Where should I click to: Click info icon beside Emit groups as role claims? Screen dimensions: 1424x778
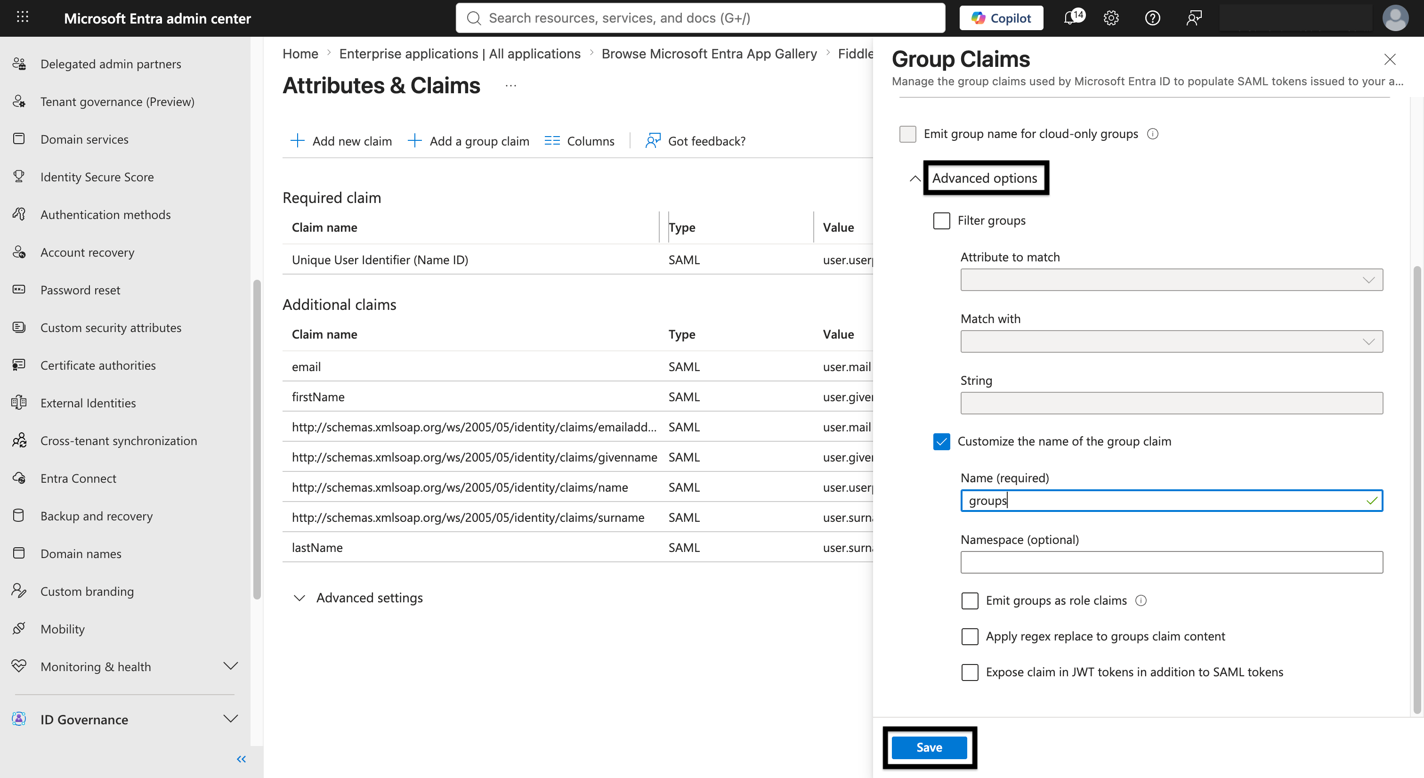1141,600
